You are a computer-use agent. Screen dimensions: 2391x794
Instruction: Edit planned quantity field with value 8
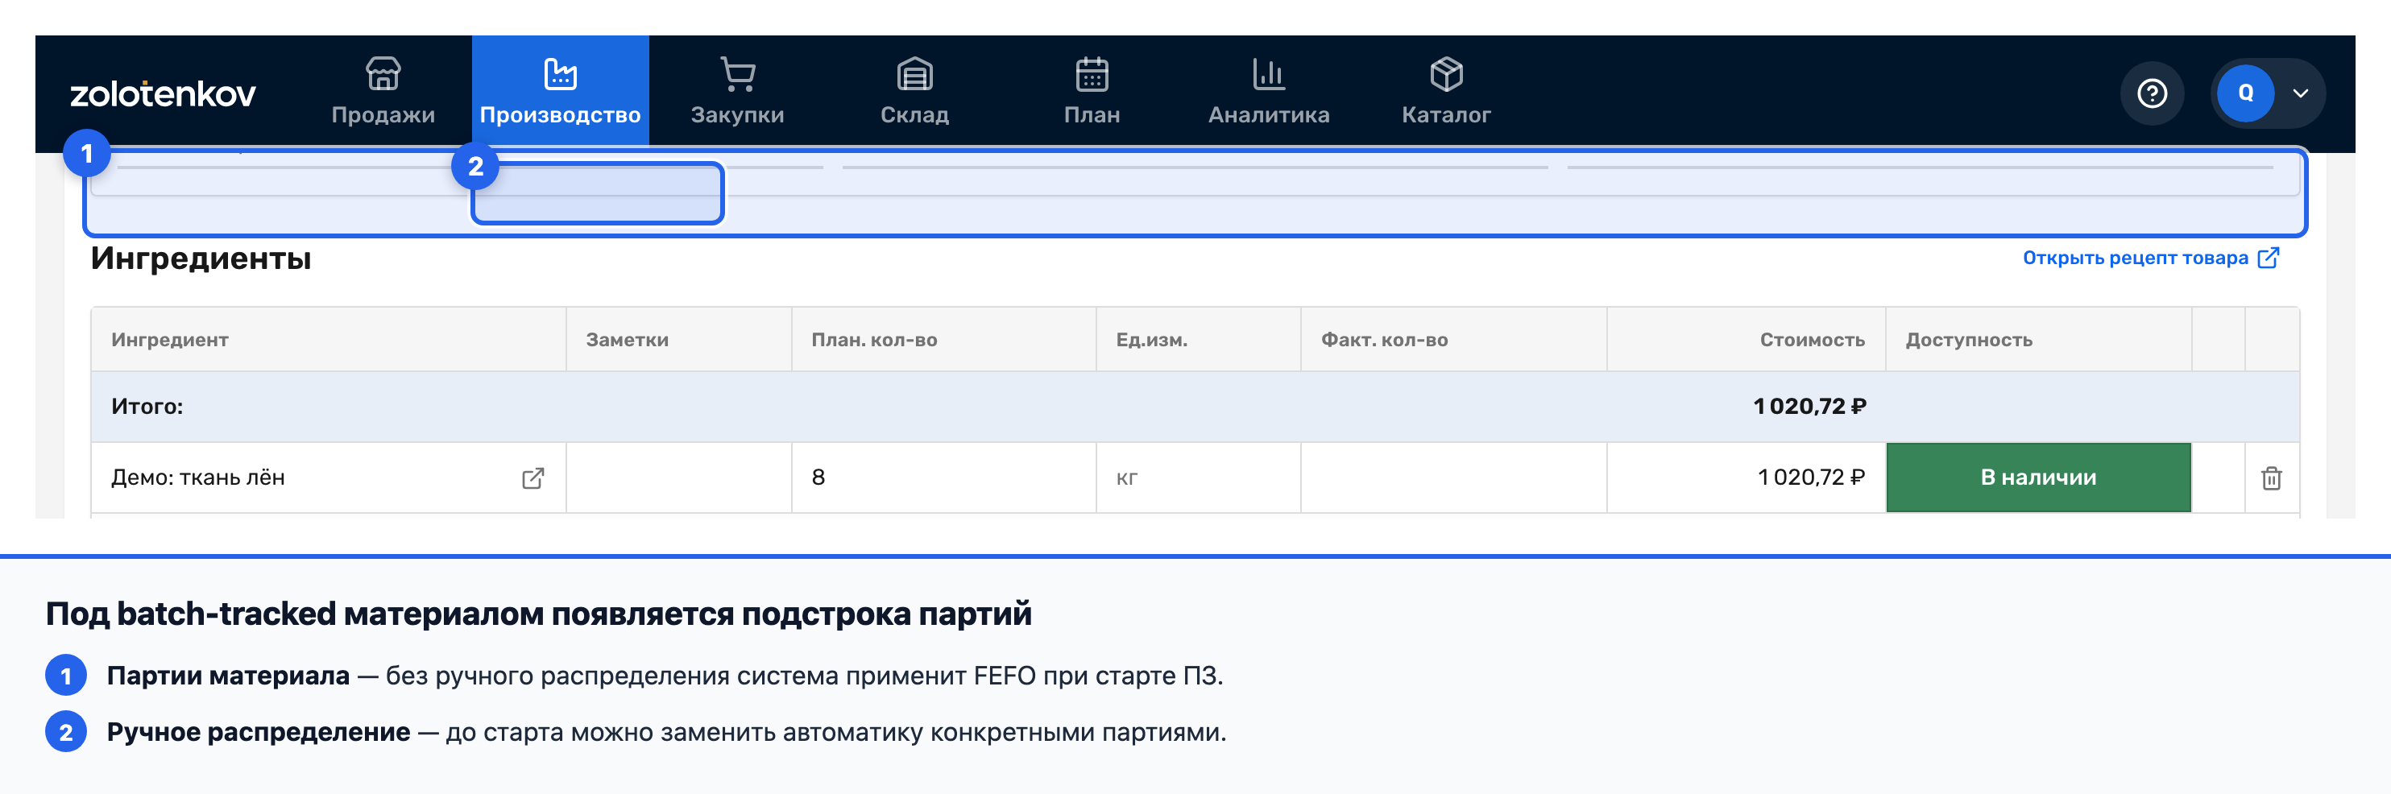click(943, 477)
